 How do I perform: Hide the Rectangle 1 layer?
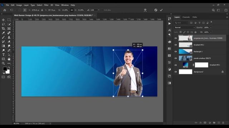pos(176,52)
